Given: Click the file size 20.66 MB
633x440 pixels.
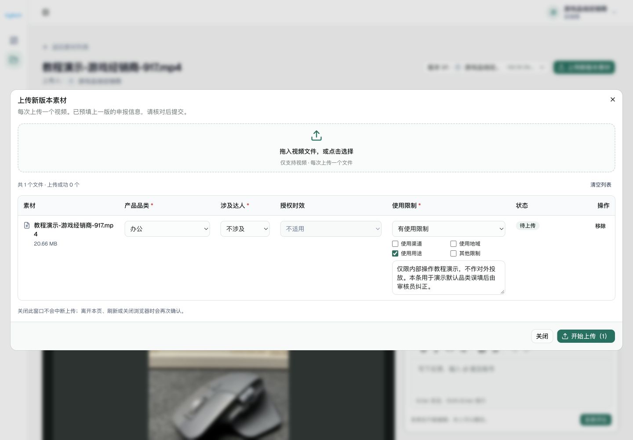Looking at the screenshot, I should point(46,244).
